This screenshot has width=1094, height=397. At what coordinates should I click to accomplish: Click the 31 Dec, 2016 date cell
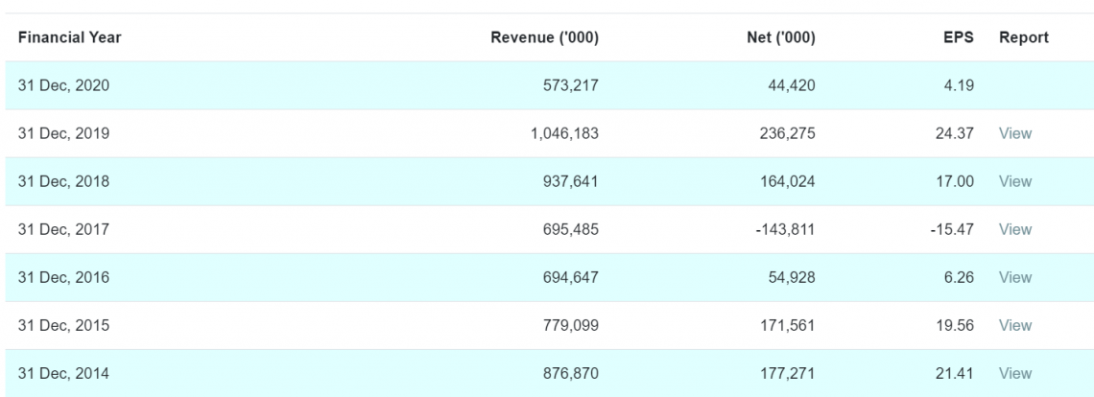63,277
